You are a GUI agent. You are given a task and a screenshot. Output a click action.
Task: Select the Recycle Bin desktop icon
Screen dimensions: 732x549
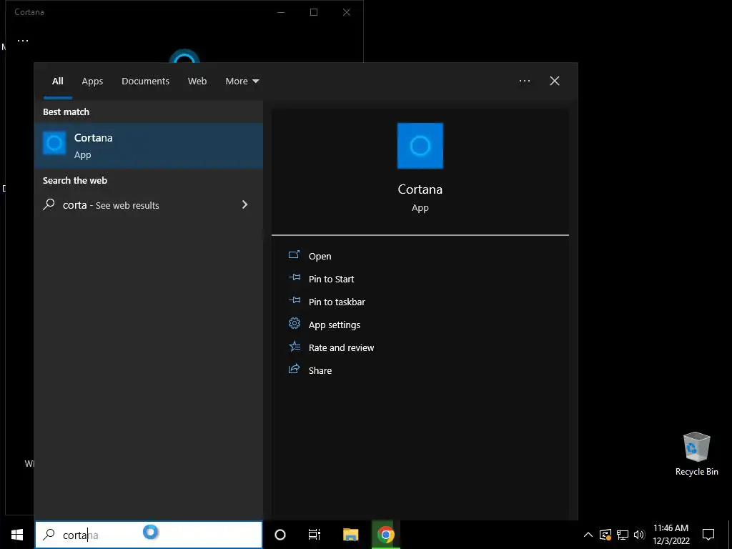pyautogui.click(x=696, y=454)
